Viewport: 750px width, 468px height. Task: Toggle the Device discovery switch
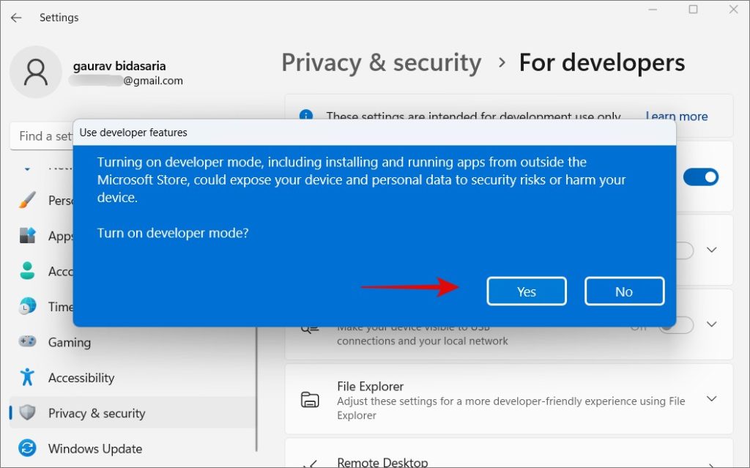click(x=676, y=325)
